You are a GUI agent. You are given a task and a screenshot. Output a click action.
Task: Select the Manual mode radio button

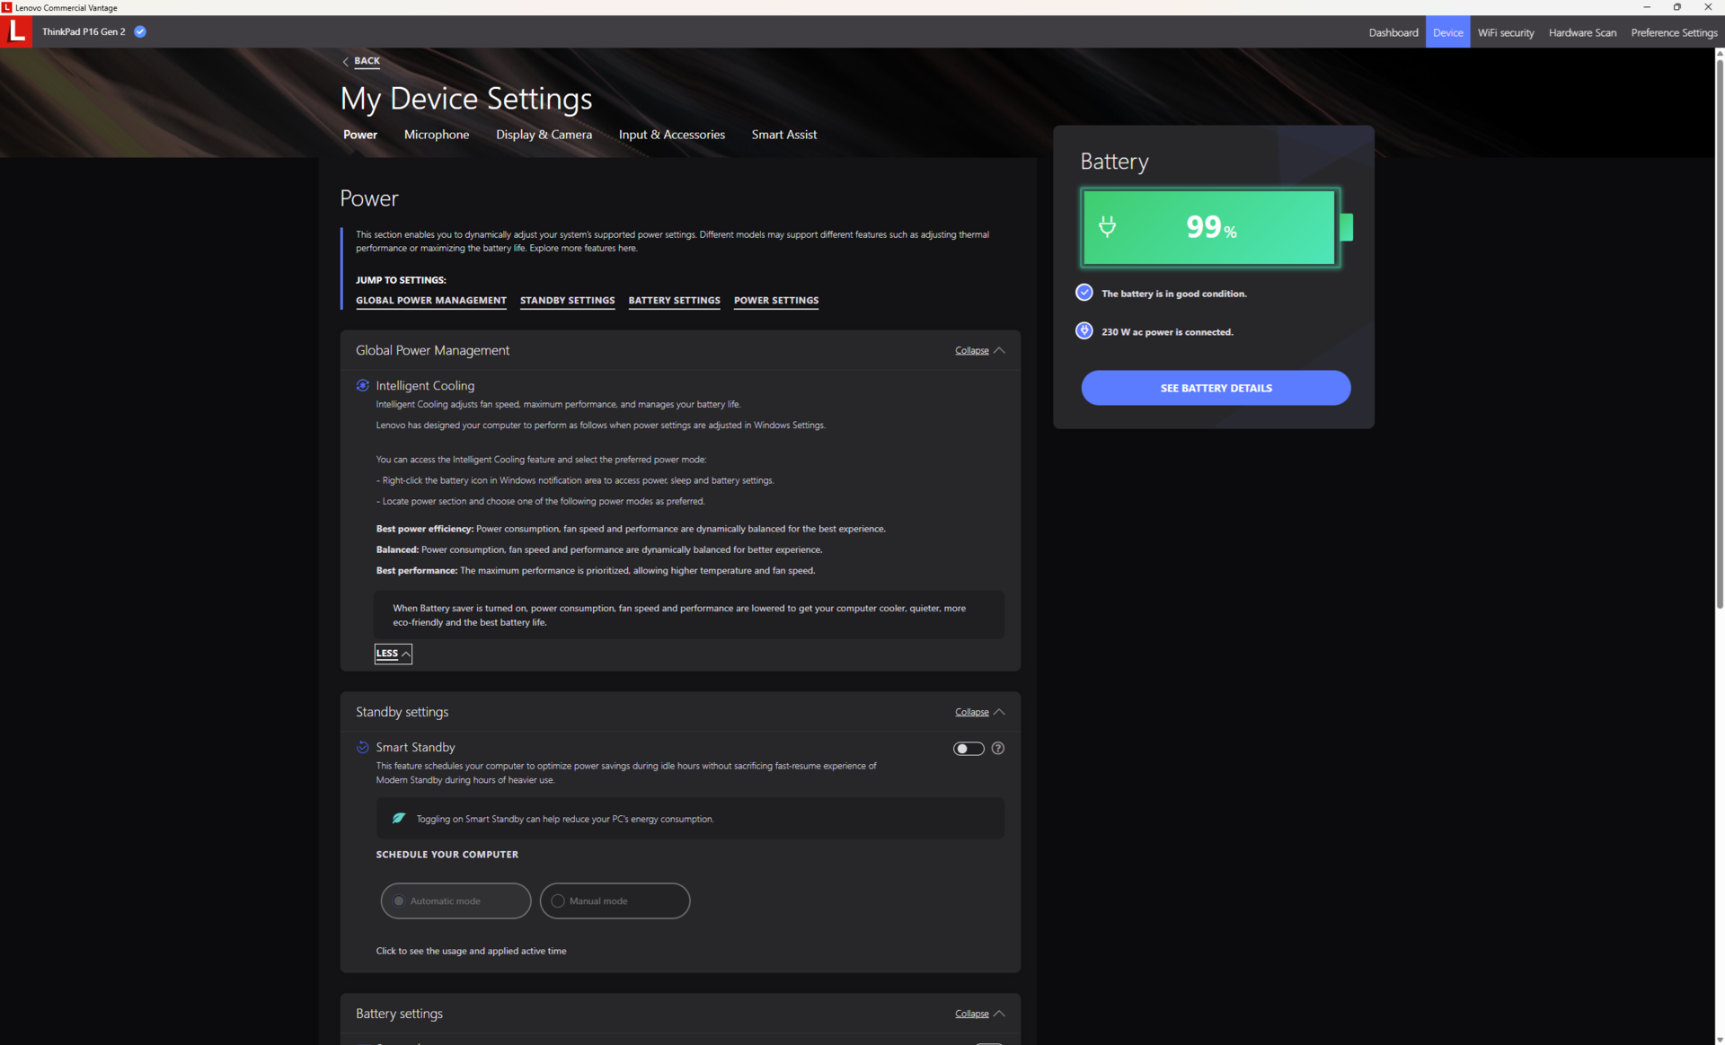(x=558, y=900)
